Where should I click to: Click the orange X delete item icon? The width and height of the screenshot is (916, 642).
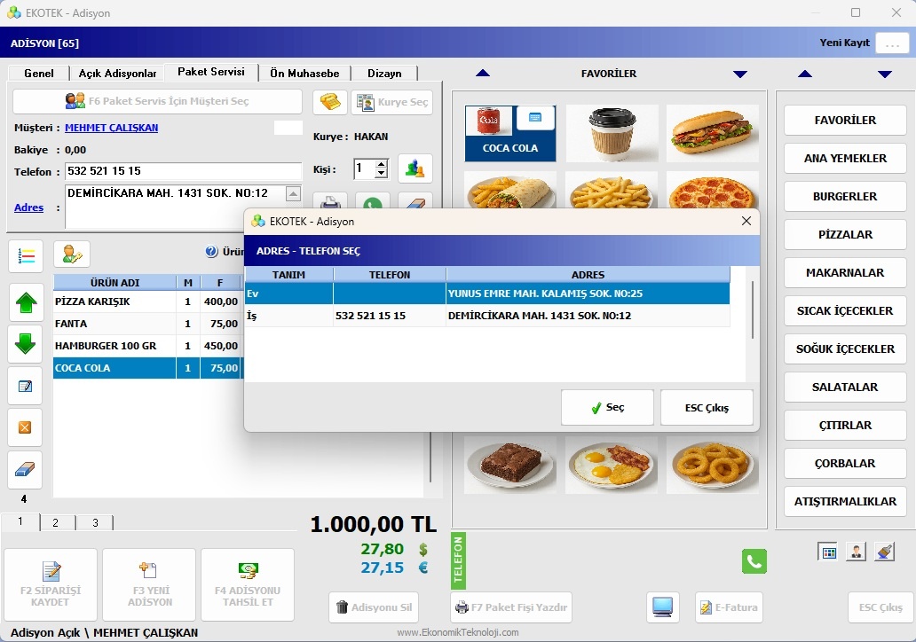tap(25, 427)
